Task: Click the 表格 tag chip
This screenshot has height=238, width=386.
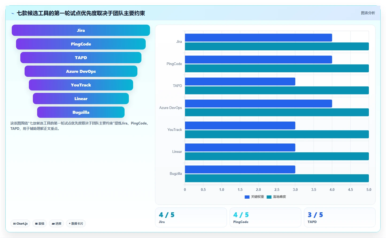Action: (40, 224)
